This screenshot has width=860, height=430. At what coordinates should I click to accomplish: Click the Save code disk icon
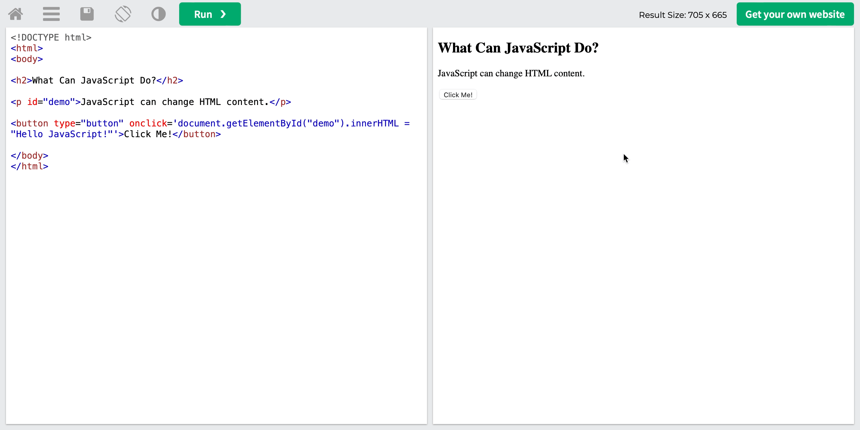pos(87,14)
